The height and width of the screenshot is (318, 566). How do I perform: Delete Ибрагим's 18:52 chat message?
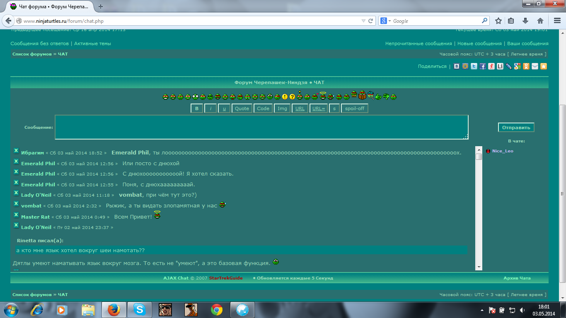point(16,151)
